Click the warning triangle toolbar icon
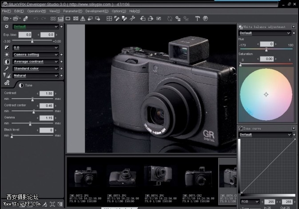Viewport: 299px width, 209px height. 83,19
